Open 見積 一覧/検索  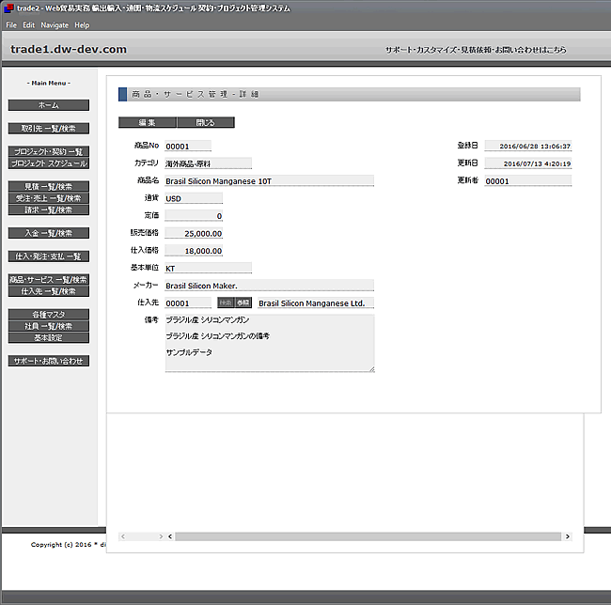49,187
